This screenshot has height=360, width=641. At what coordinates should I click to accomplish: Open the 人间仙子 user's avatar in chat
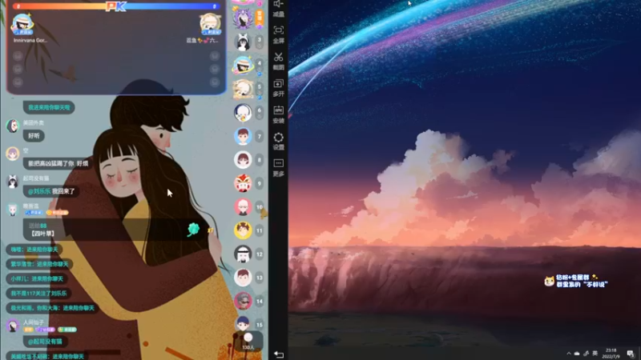click(x=13, y=326)
